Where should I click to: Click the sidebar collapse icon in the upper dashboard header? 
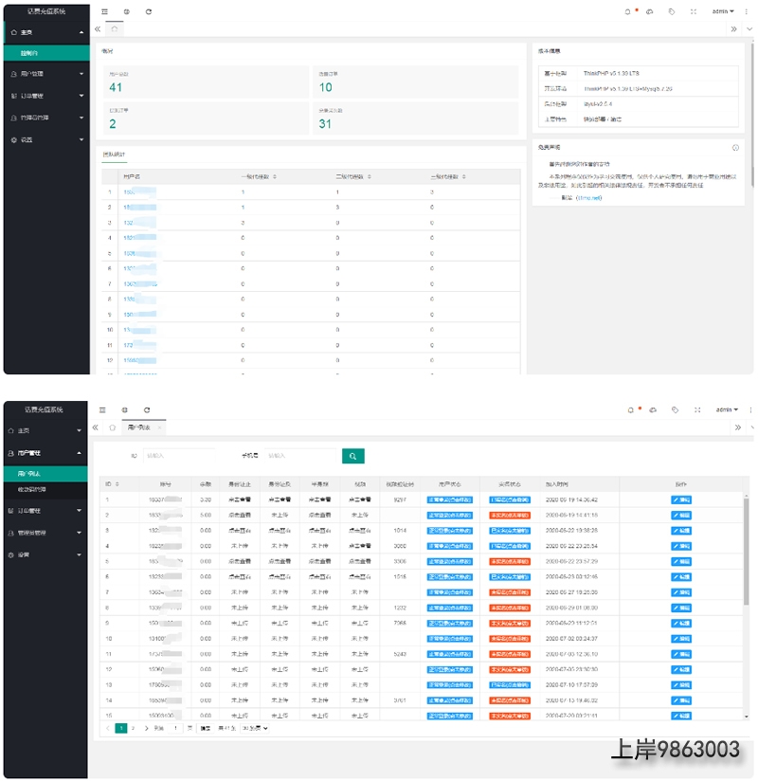104,11
